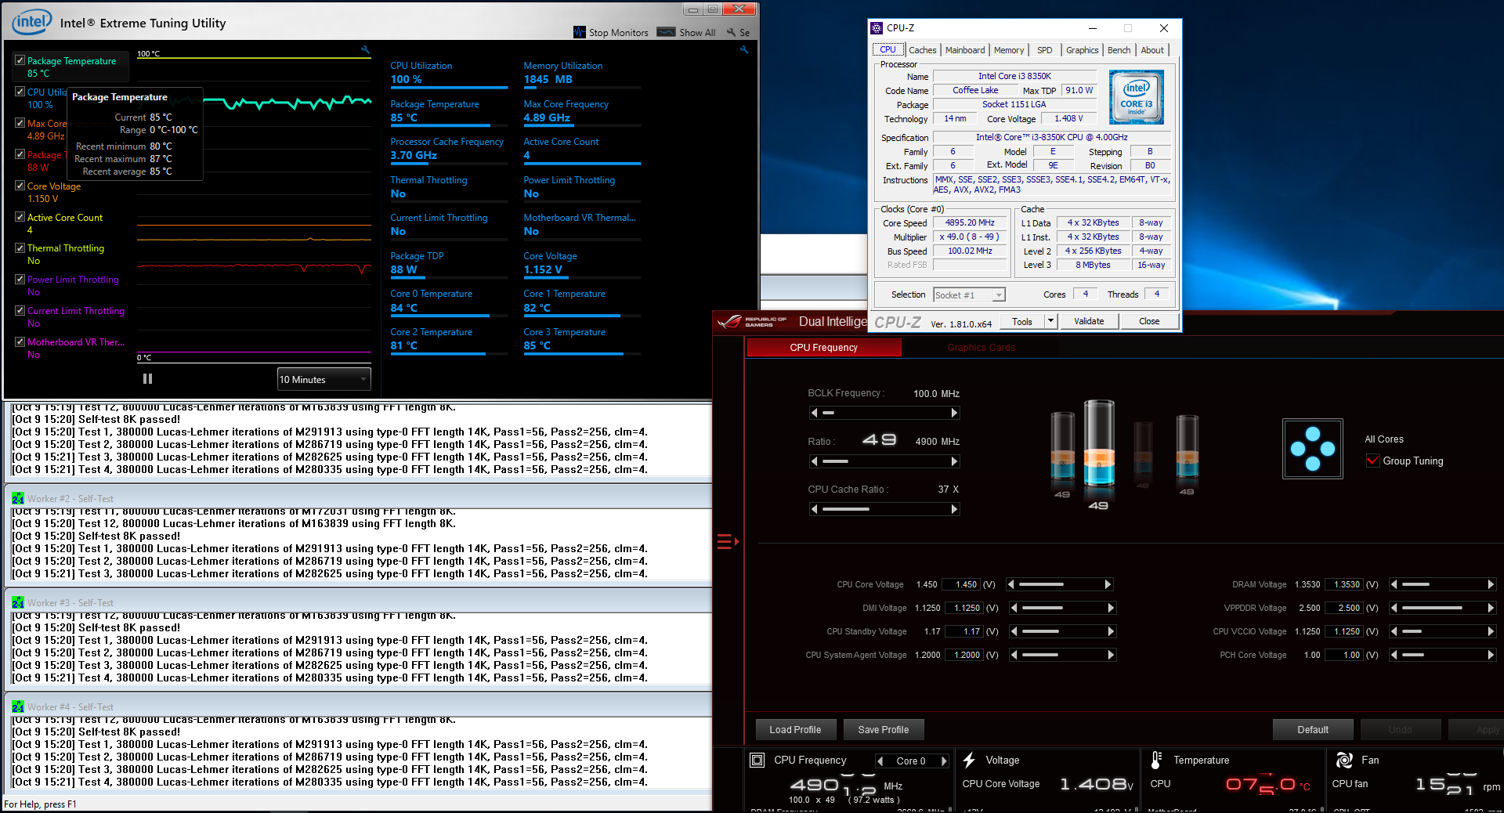This screenshot has height=813, width=1504.
Task: Open the 10 Minutes time range dropdown
Action: pyautogui.click(x=324, y=379)
